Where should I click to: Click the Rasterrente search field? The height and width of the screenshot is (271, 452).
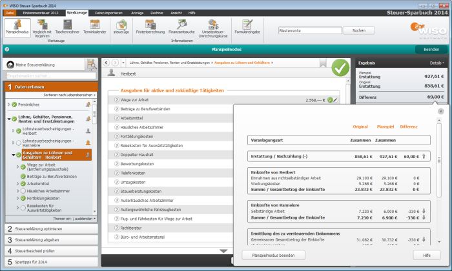point(310,30)
